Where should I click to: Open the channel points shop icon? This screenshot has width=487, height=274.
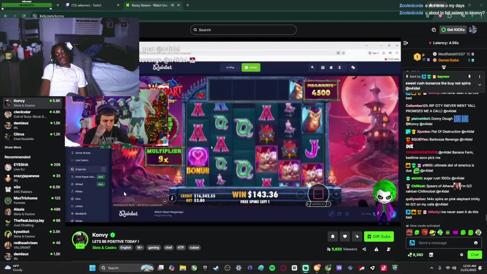431,255
